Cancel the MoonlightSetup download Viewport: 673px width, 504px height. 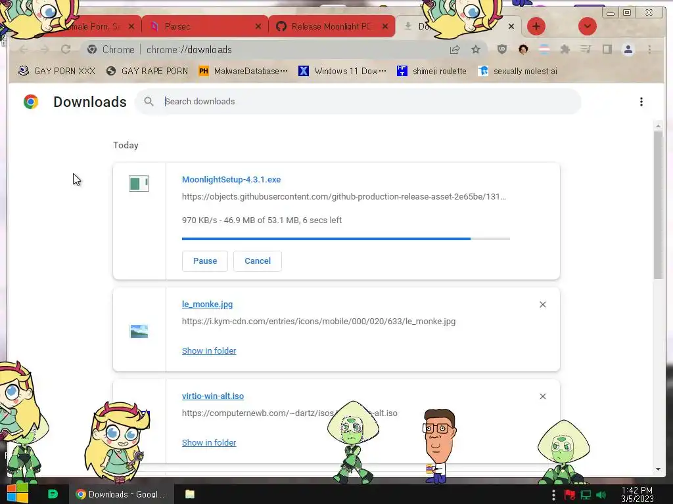(258, 261)
